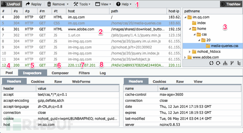The width and height of the screenshot is (243, 133).
Task: Open the Help menu
Action: (124, 4)
